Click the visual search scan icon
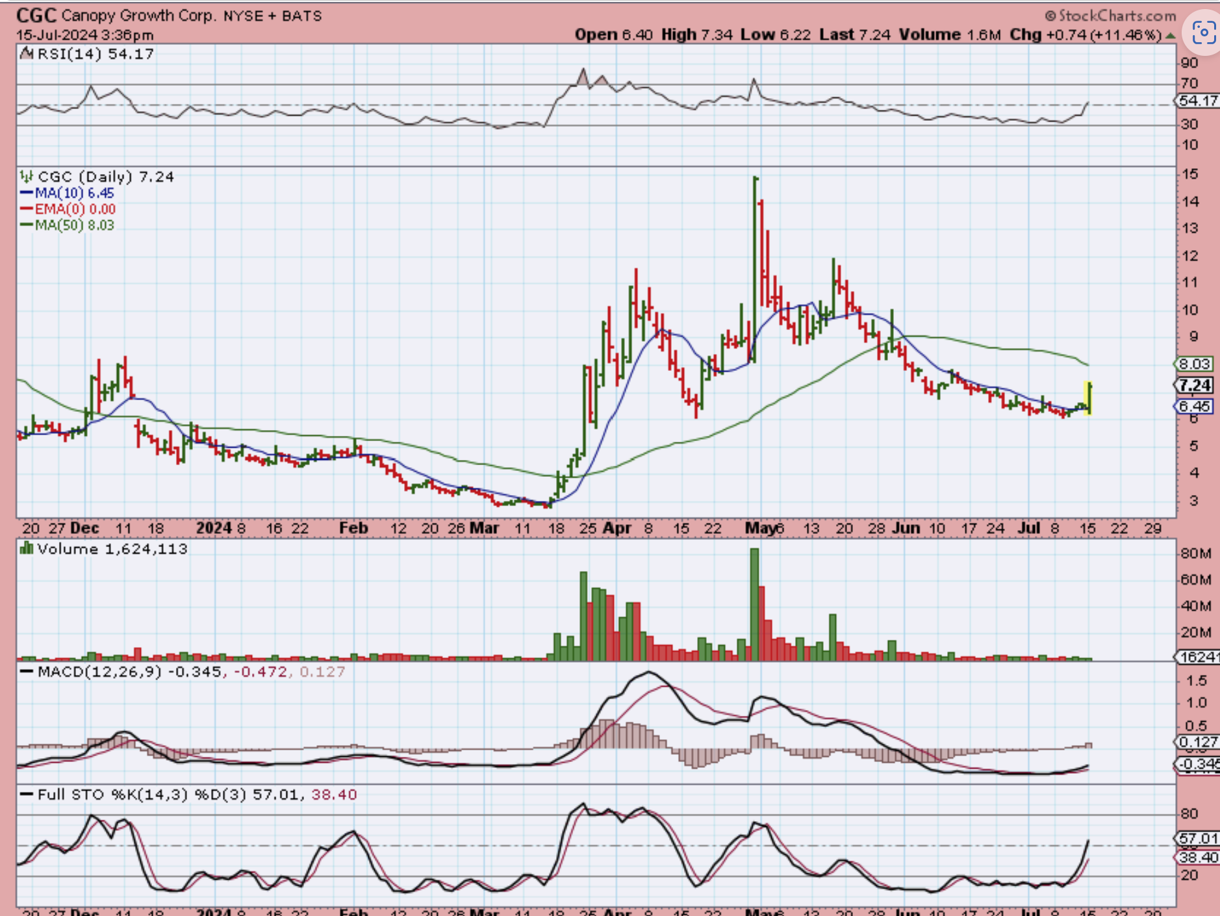The image size is (1220, 916). click(1203, 32)
